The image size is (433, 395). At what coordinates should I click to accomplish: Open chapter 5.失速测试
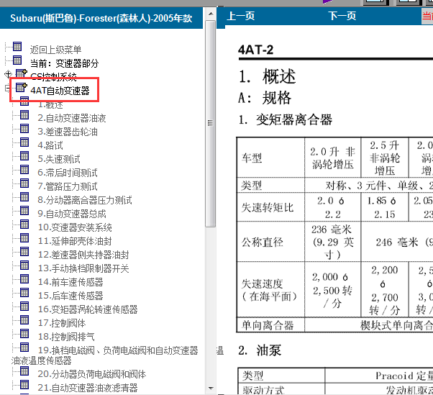click(59, 159)
